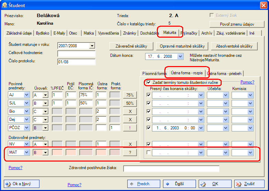Image resolution: width=269 pixels, height=191 pixels.
Task: Click the ? button in MAT row
Action: point(130,153)
